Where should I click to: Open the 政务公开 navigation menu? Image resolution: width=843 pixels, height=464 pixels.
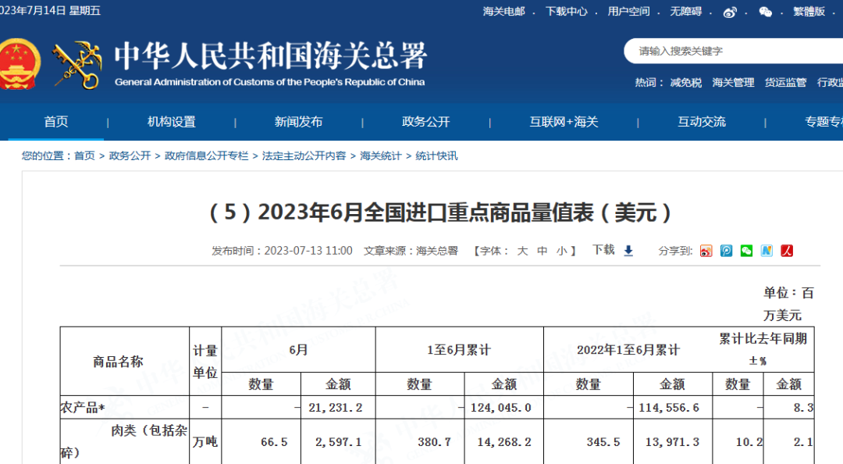point(426,122)
